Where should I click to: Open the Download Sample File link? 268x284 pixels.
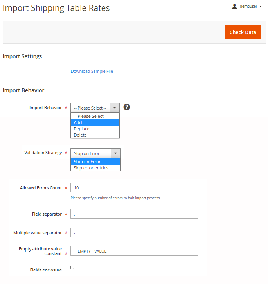tap(92, 71)
